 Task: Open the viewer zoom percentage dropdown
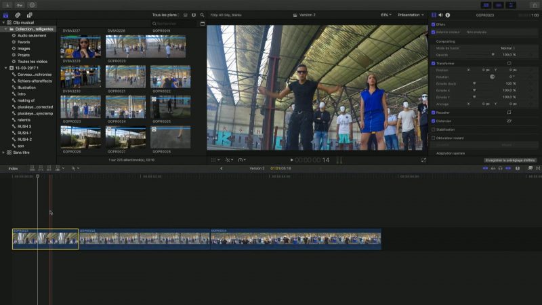click(x=386, y=15)
